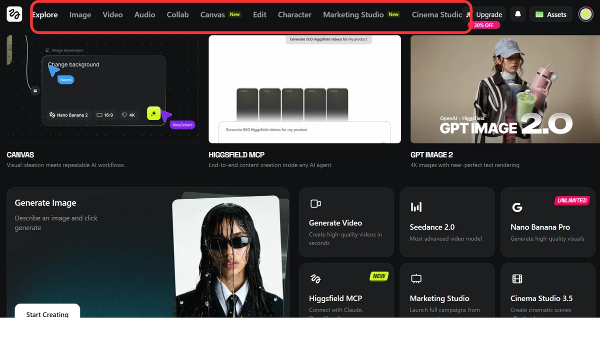
Task: Open the Image tab
Action: pyautogui.click(x=80, y=14)
